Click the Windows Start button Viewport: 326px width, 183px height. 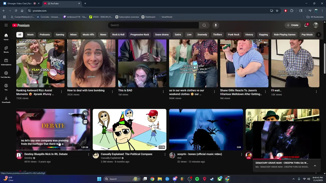point(99,179)
